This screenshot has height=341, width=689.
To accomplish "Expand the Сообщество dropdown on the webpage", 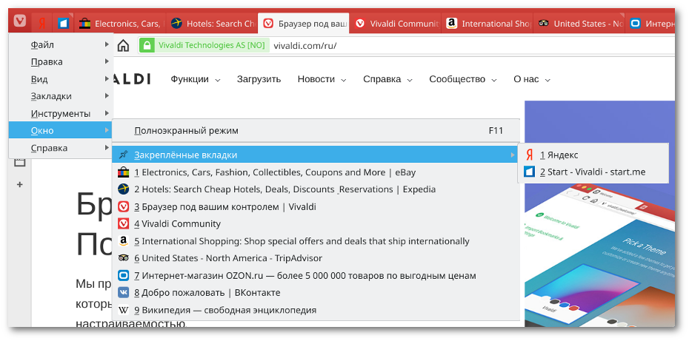I will tap(463, 79).
